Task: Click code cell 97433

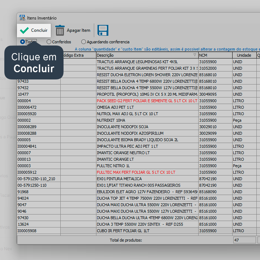Action: [x=39, y=81]
